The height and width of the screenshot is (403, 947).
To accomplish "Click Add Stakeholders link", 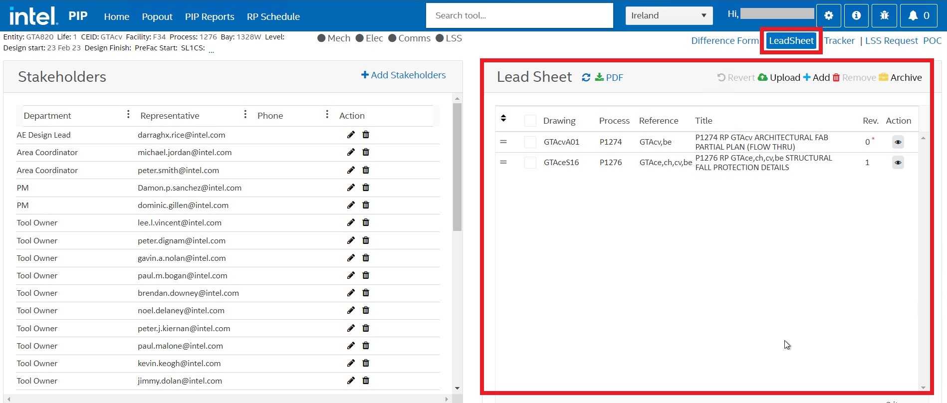I will click(x=403, y=75).
